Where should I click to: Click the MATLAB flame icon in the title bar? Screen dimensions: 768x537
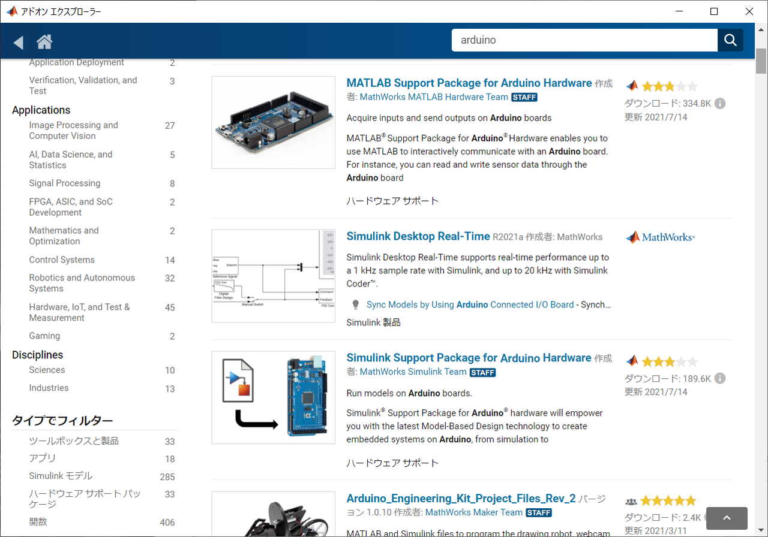[11, 11]
